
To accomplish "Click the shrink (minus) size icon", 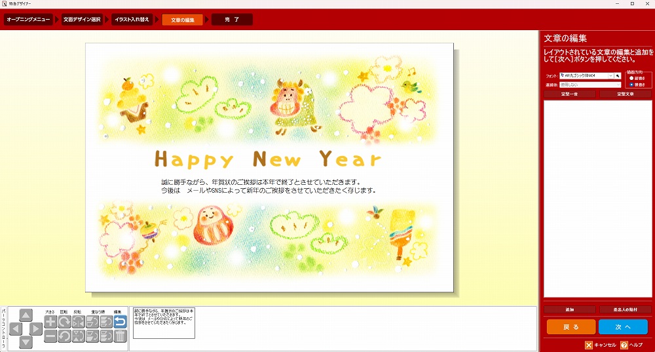I will pyautogui.click(x=50, y=336).
